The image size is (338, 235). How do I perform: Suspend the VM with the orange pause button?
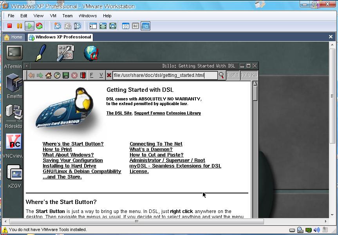click(20, 26)
